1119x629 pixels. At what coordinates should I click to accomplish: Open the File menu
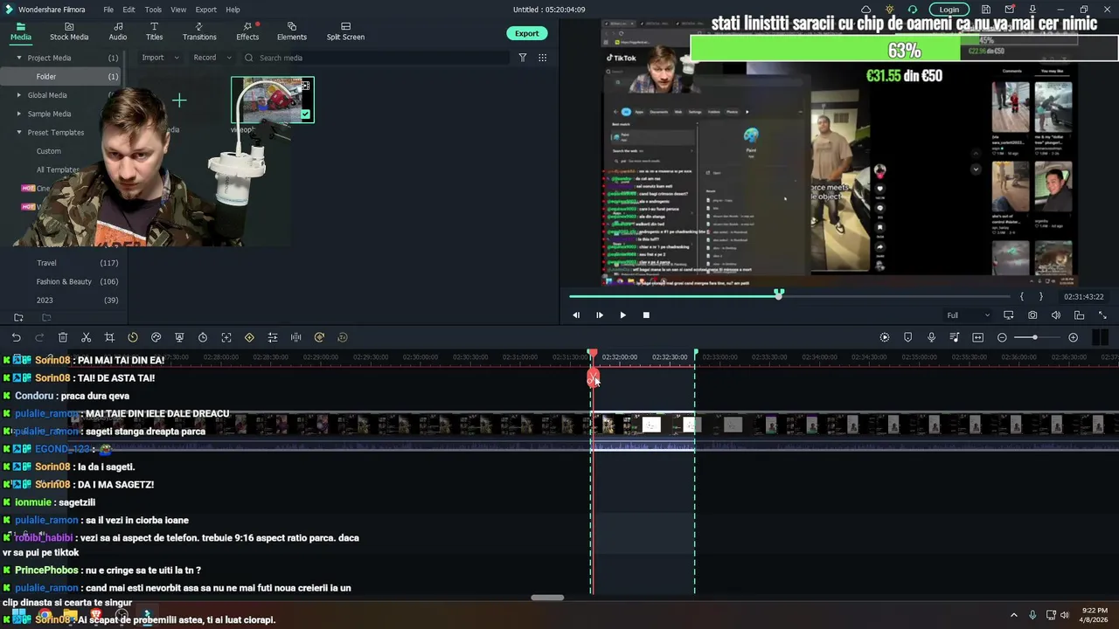point(108,10)
